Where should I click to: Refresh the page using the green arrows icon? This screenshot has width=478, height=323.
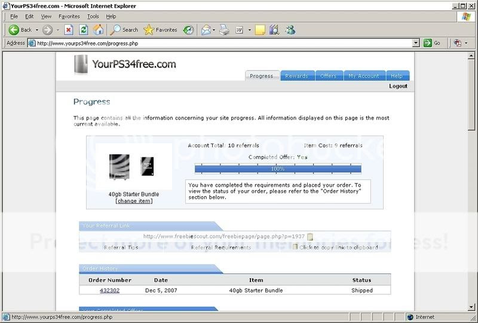point(84,30)
